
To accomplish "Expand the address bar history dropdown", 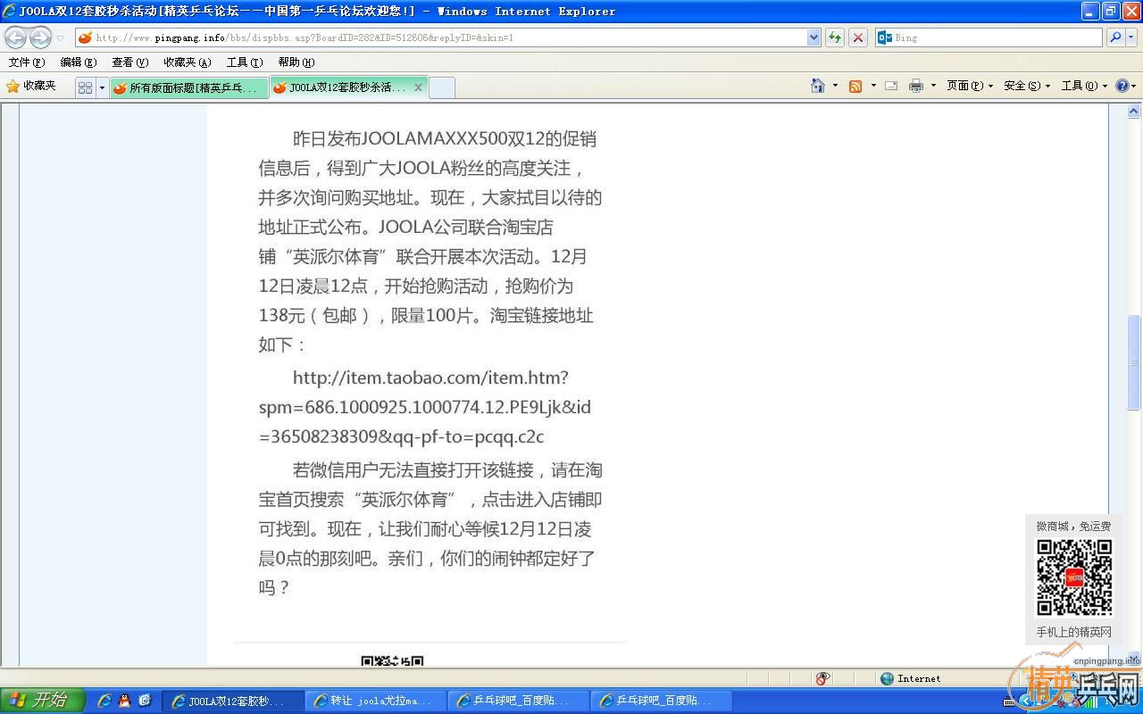I will (813, 37).
